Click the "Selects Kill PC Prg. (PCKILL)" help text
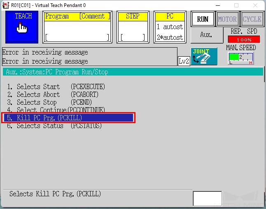The image size is (266, 209). (55, 194)
